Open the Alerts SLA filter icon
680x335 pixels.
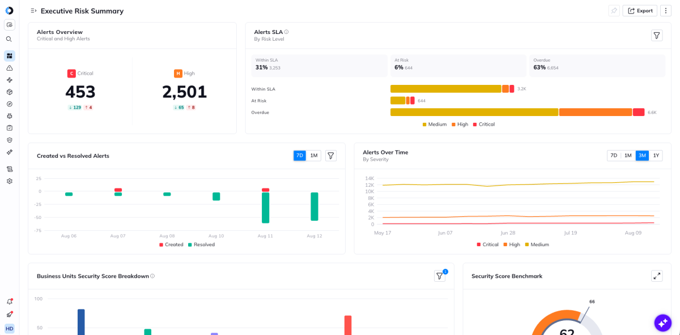coord(657,36)
